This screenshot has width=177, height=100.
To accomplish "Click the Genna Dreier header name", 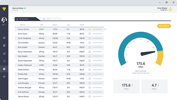I will point(18,8).
